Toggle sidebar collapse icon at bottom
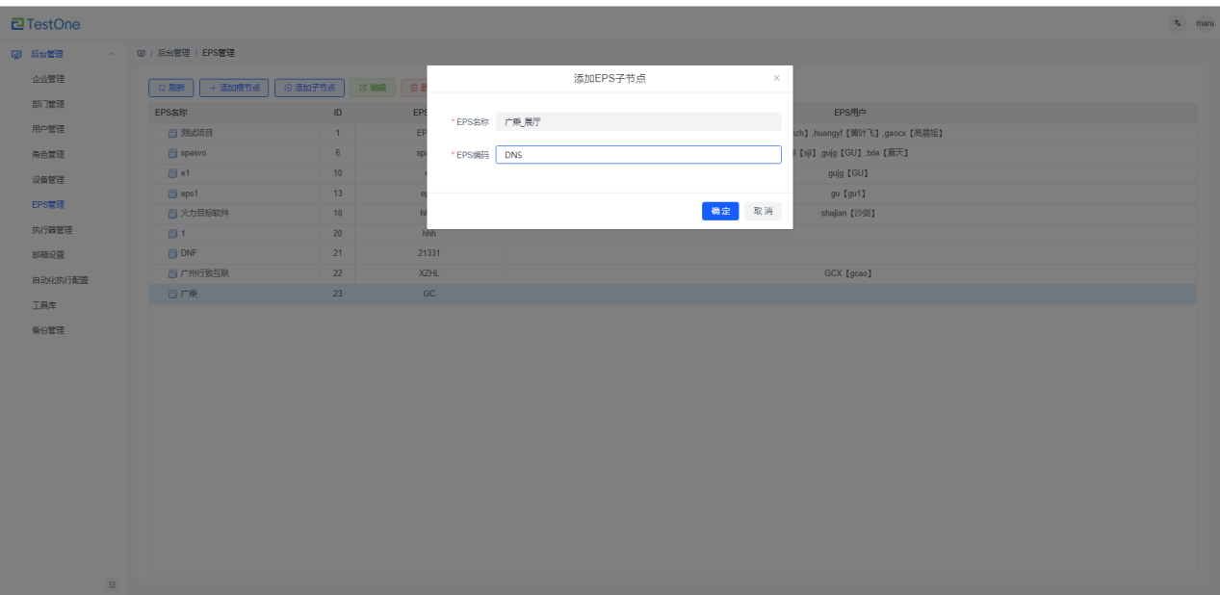The image size is (1220, 595). pyautogui.click(x=112, y=584)
